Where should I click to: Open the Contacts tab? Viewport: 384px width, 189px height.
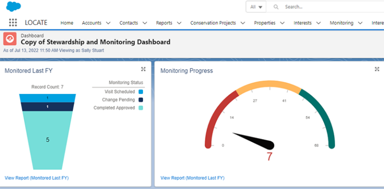(x=128, y=23)
